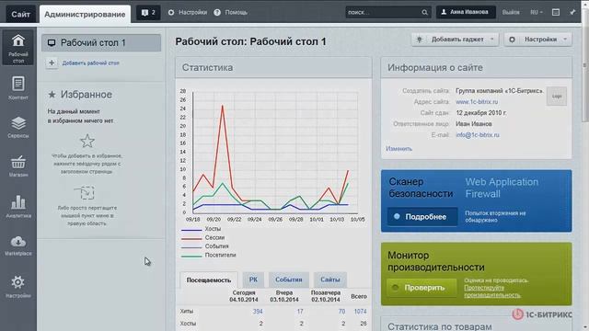Click the Хиты today value 394
The height and width of the screenshot is (331, 589).
[258, 311]
